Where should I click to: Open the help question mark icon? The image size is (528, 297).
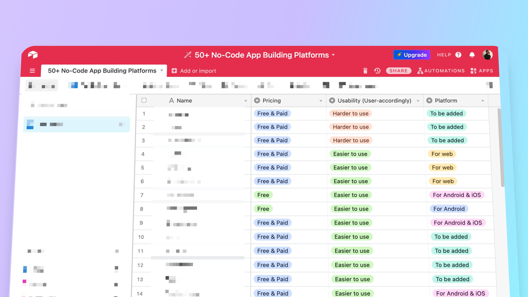click(x=458, y=55)
